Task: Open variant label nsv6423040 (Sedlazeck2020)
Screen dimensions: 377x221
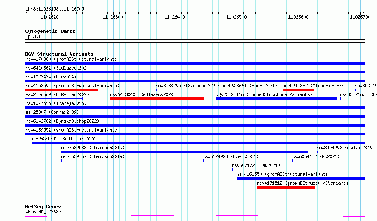Action: (143, 94)
